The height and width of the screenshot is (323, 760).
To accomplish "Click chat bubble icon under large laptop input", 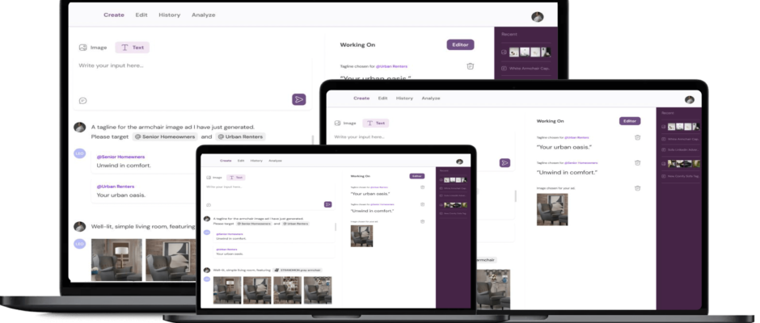I will pos(83,101).
